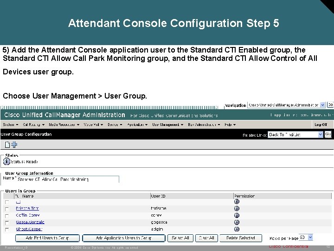
Task: Click Add End Users to Group button
Action: (47, 238)
